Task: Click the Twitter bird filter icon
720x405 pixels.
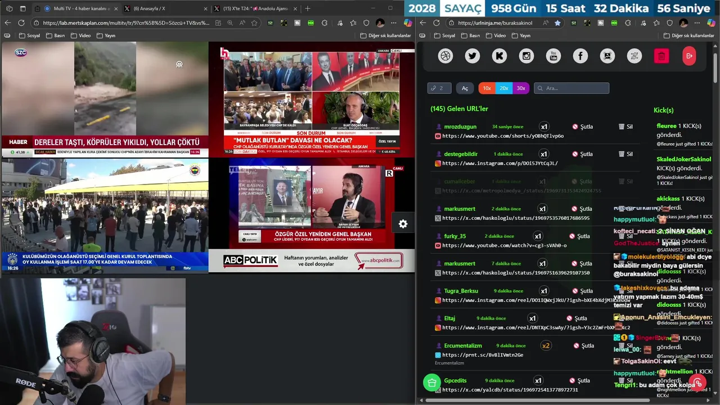Action: [x=472, y=56]
